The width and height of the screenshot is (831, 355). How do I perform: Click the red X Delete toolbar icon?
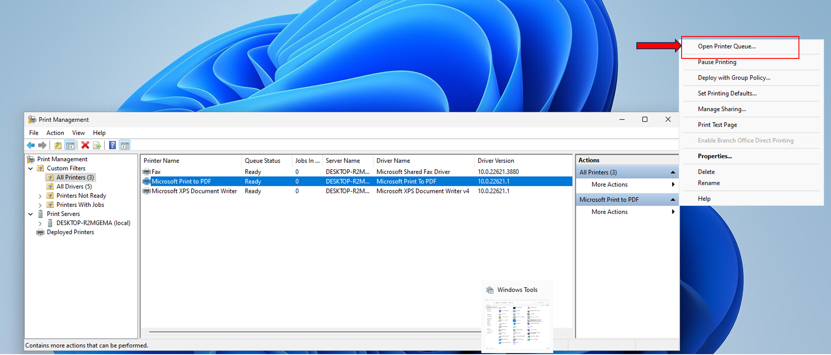[85, 145]
